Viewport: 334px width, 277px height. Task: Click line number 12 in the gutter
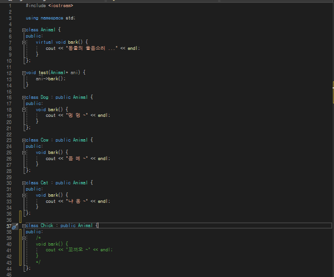tap(9, 73)
